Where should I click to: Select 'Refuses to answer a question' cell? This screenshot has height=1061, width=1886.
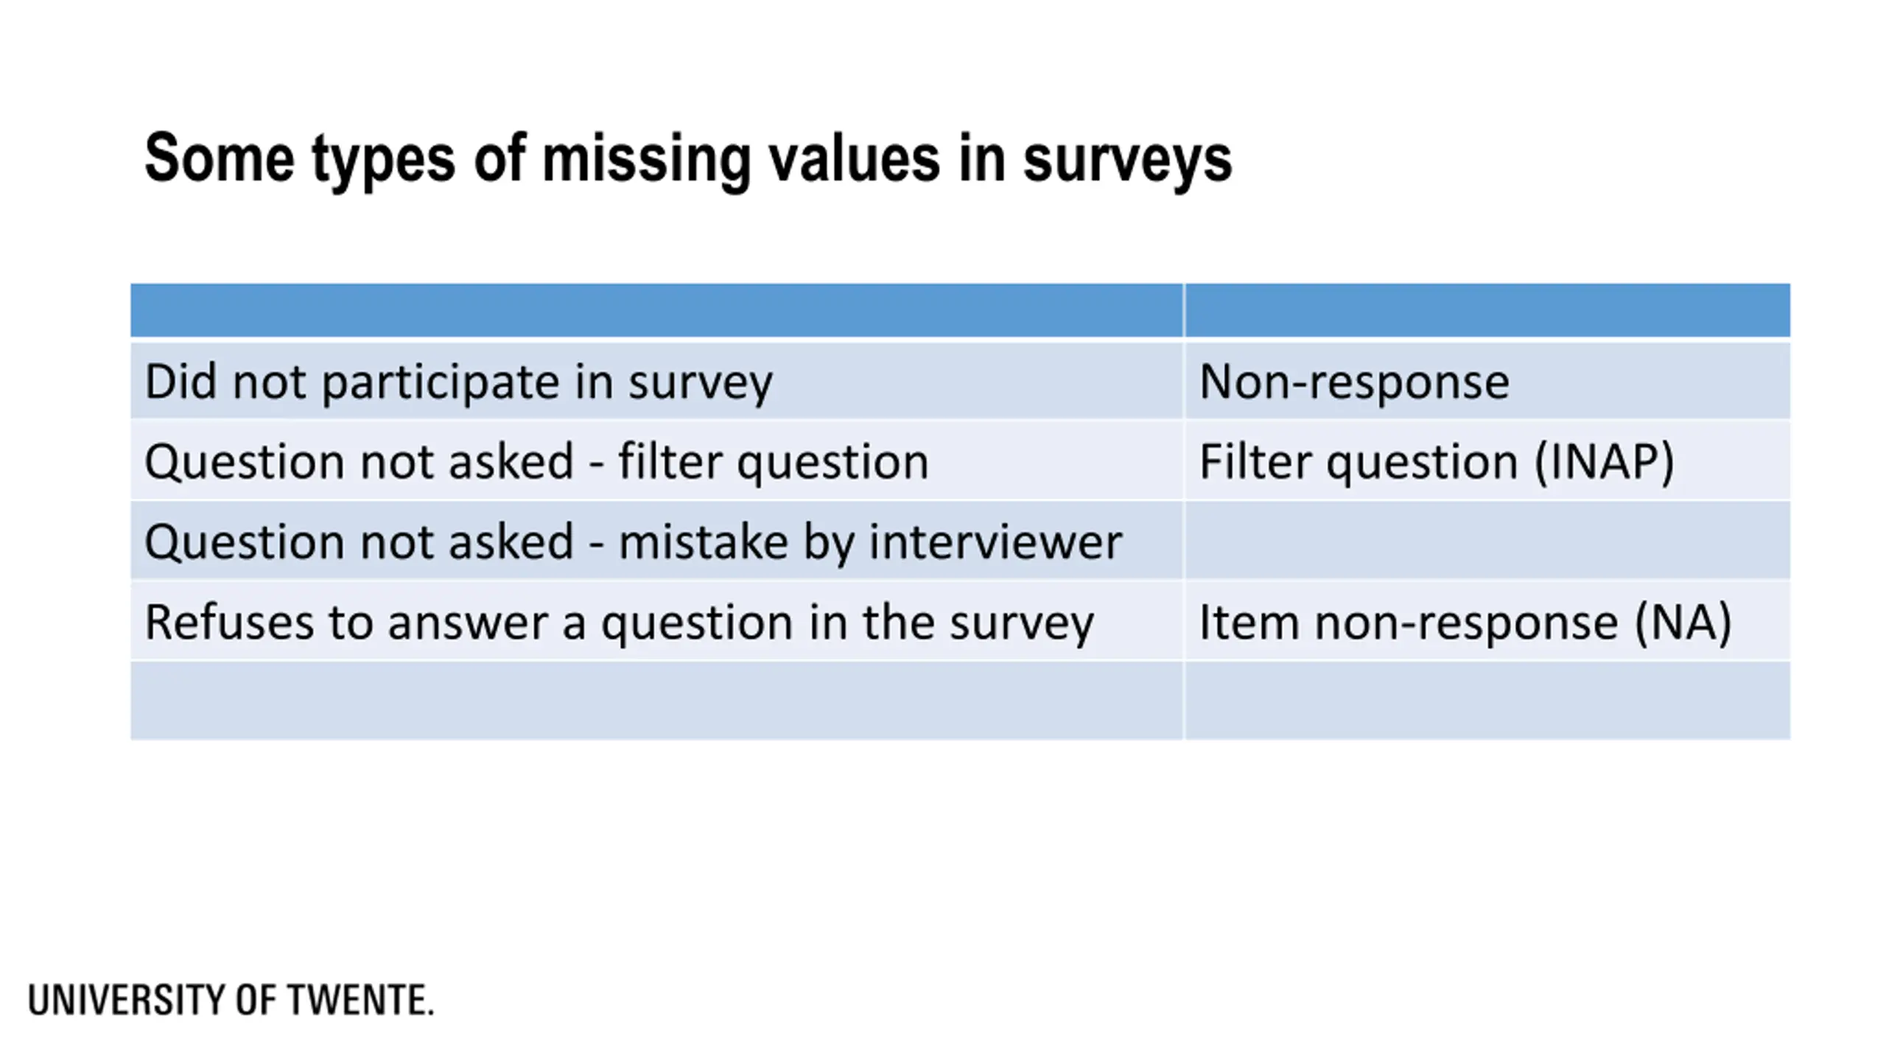656,621
